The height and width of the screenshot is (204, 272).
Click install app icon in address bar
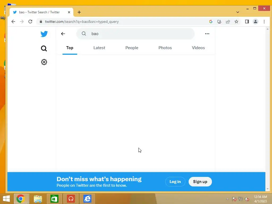click(x=219, y=22)
